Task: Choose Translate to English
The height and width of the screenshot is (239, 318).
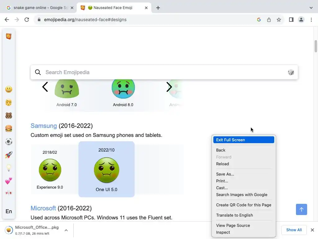Action: [x=243, y=215]
